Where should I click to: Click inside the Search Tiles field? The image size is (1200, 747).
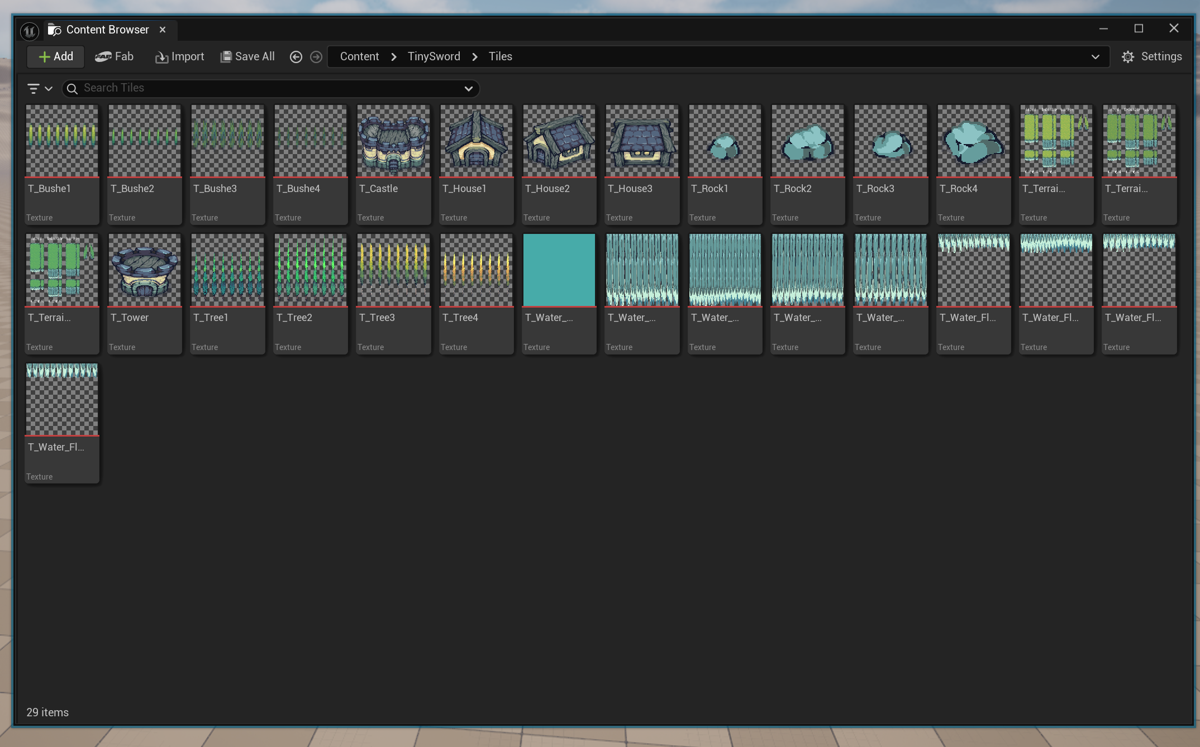[268, 88]
